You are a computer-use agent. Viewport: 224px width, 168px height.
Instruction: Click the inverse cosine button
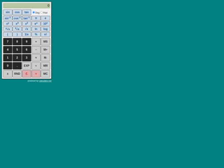17,18
